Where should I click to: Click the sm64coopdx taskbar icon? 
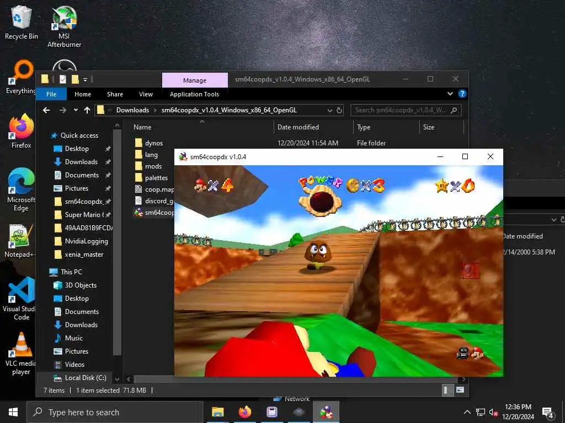pos(326,412)
